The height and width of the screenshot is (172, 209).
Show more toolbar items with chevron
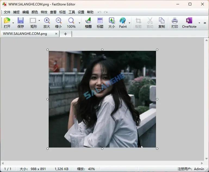pos(205,23)
